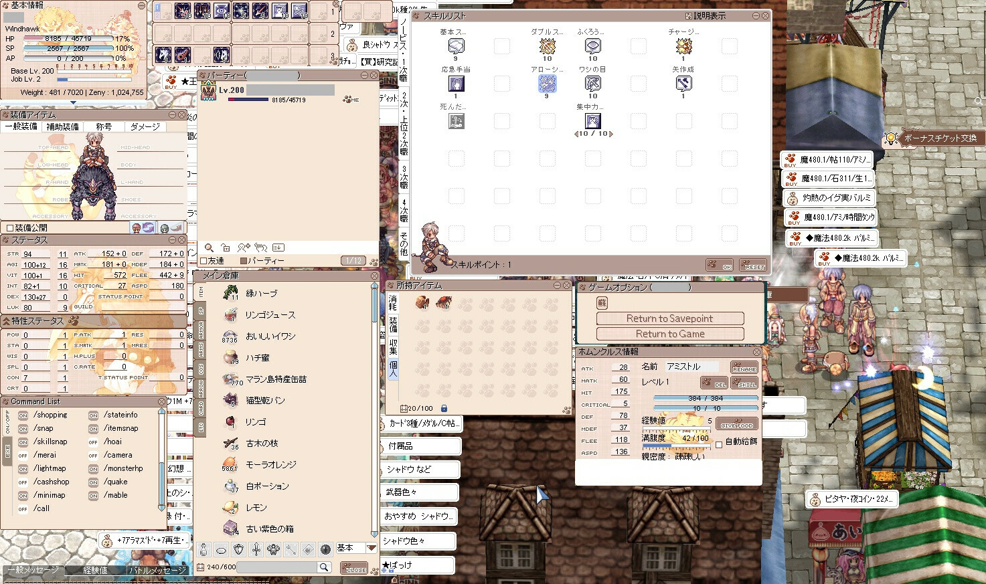The height and width of the screenshot is (584, 986).
Task: Click the potion filter icon in storage footer
Action: (204, 549)
